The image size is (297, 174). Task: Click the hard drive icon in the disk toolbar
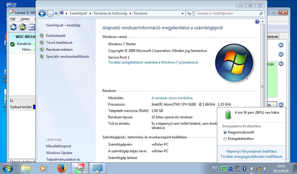point(32,27)
